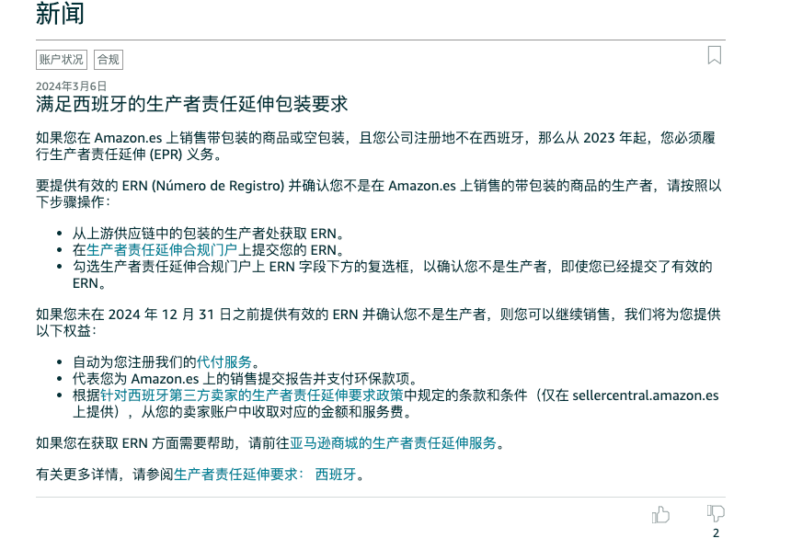Click bullet starting 勾选生产者责任延伸合规门户上 ERN 字段

[393, 274]
